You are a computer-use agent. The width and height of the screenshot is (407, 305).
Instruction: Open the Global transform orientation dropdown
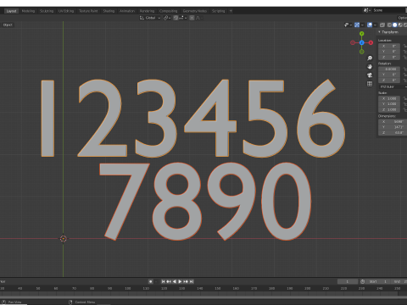click(x=150, y=18)
